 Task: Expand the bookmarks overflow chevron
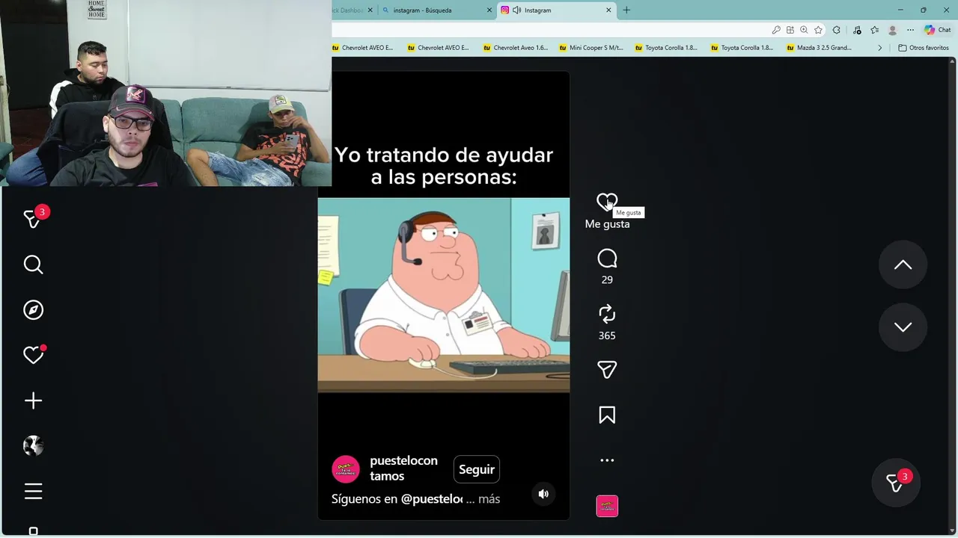(880, 48)
